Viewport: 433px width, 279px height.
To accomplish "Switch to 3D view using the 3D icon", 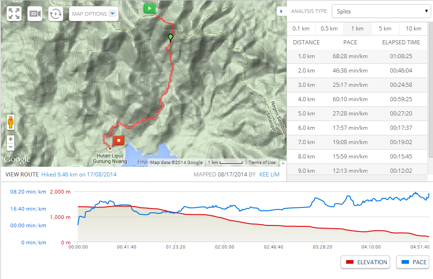I will click(34, 13).
